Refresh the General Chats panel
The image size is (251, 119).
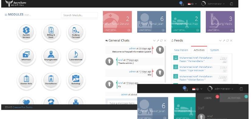161,40
